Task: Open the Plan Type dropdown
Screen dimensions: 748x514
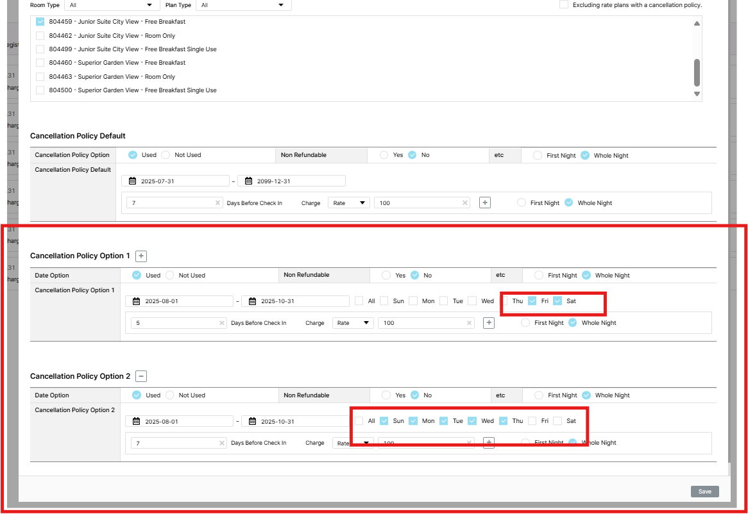Action: [243, 4]
